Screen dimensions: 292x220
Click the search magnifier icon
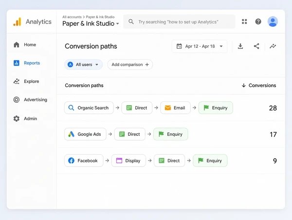131,21
